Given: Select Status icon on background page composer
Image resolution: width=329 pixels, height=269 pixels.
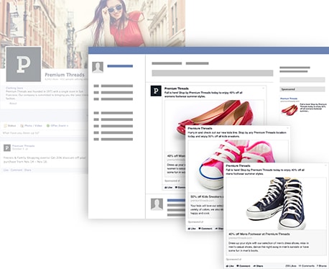Looking at the screenshot, I should [x=10, y=126].
